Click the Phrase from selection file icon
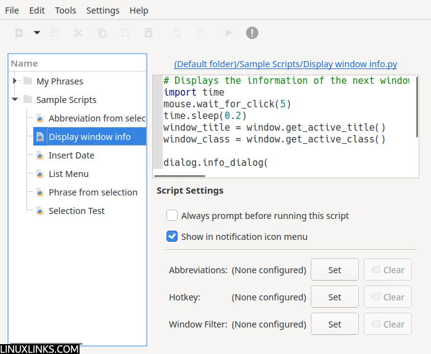The width and height of the screenshot is (431, 354). point(40,192)
